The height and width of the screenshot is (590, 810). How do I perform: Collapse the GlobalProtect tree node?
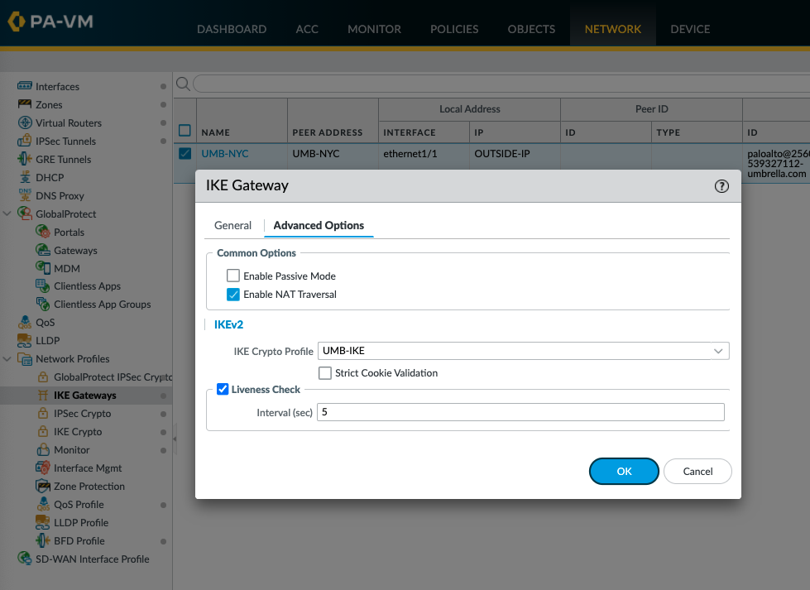[x=7, y=213]
